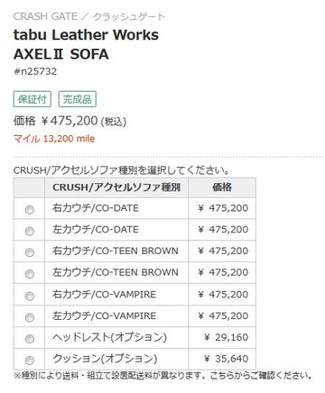Screen dimensions: 325x393
Task: Pick the 右カウチ/CO-VAMPIRE radio button
Action: [30, 297]
